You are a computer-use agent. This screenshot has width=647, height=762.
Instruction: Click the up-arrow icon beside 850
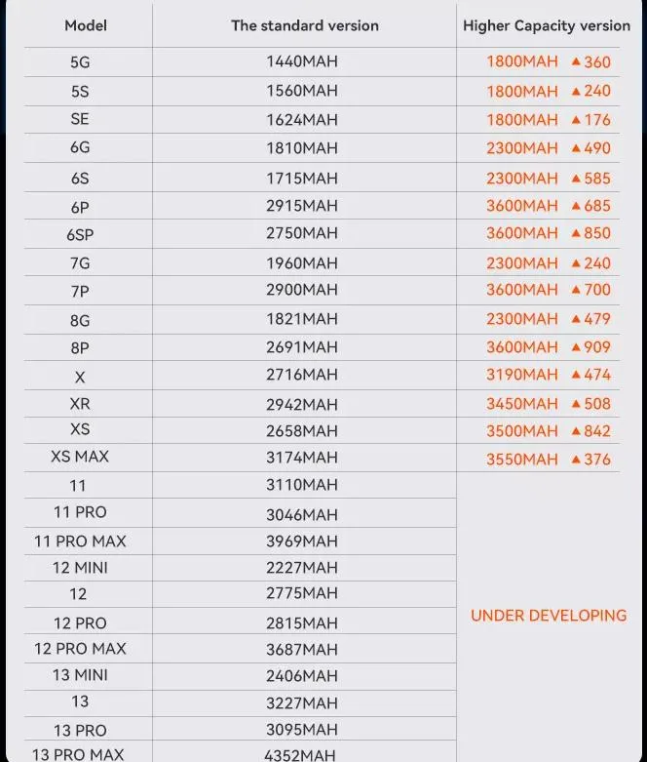576,233
